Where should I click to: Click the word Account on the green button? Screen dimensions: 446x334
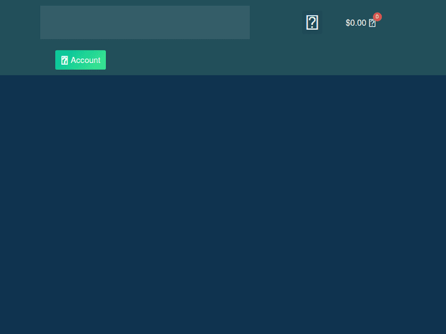click(x=86, y=61)
